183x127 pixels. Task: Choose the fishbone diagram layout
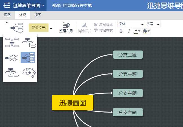(x=12, y=58)
